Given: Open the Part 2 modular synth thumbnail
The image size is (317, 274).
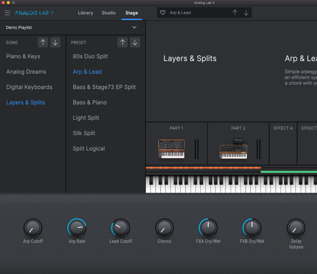Looking at the screenshot, I should point(233,149).
